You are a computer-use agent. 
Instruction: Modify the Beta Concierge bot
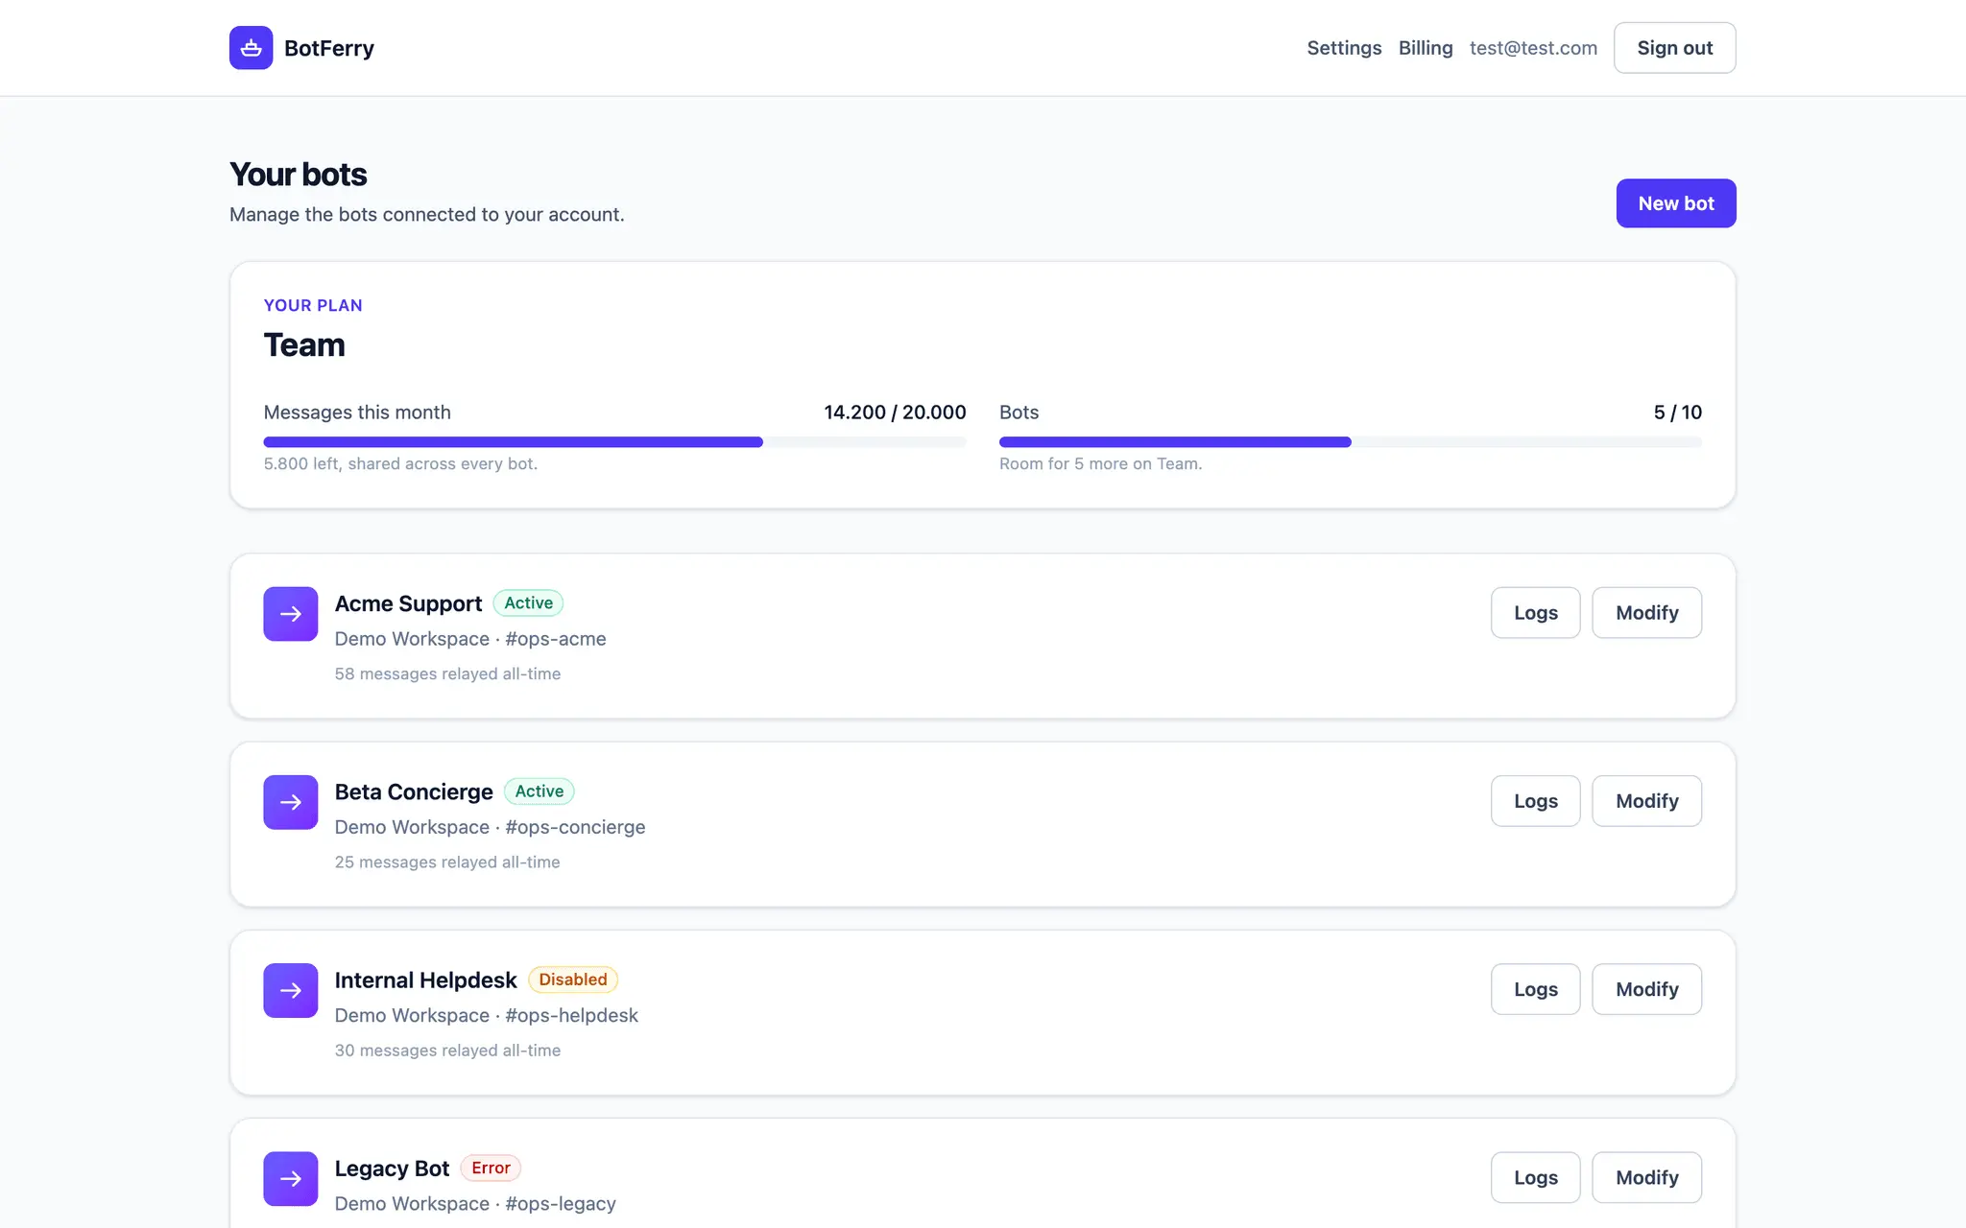tap(1646, 801)
